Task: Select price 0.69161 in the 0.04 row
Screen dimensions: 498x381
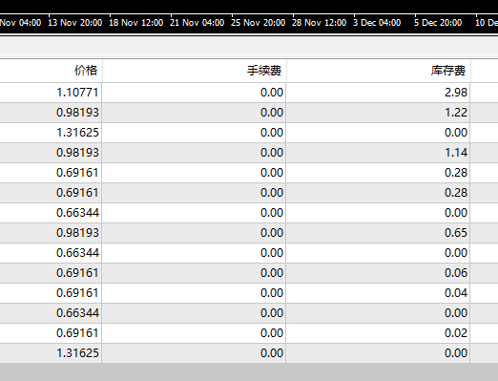Action: point(77,293)
